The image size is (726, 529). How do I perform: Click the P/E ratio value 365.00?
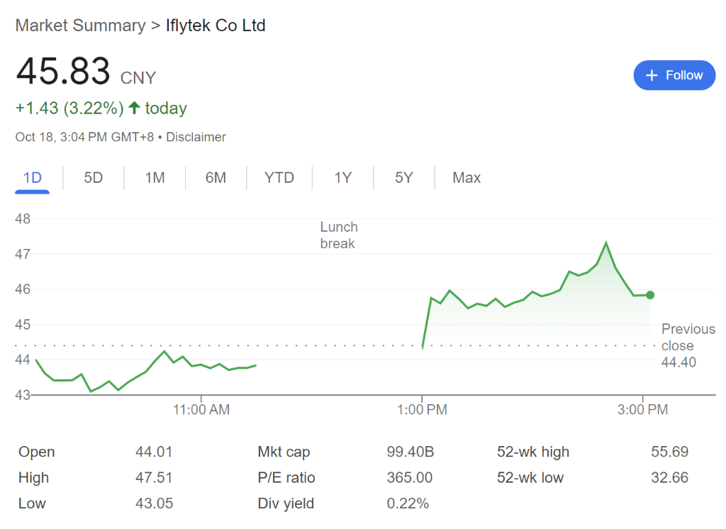point(409,477)
